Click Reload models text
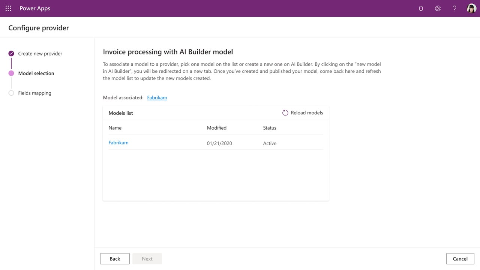480x270 pixels. pos(307,113)
